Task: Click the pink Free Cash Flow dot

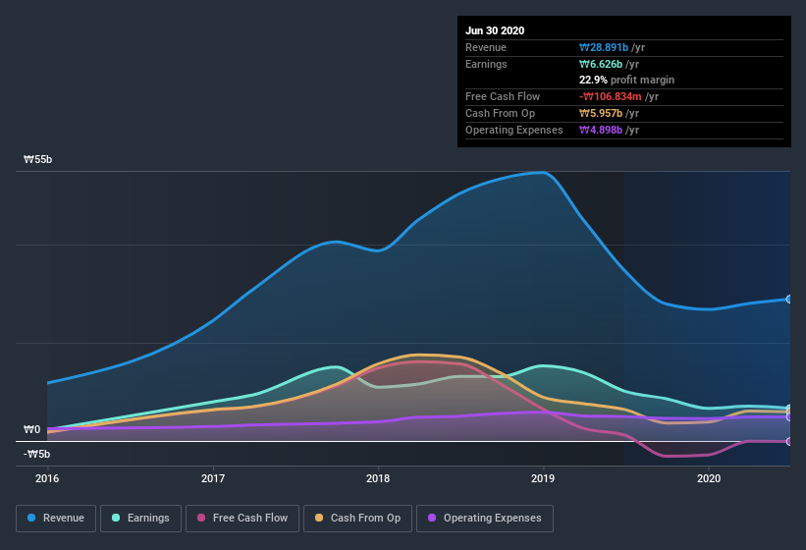Action: tap(201, 518)
